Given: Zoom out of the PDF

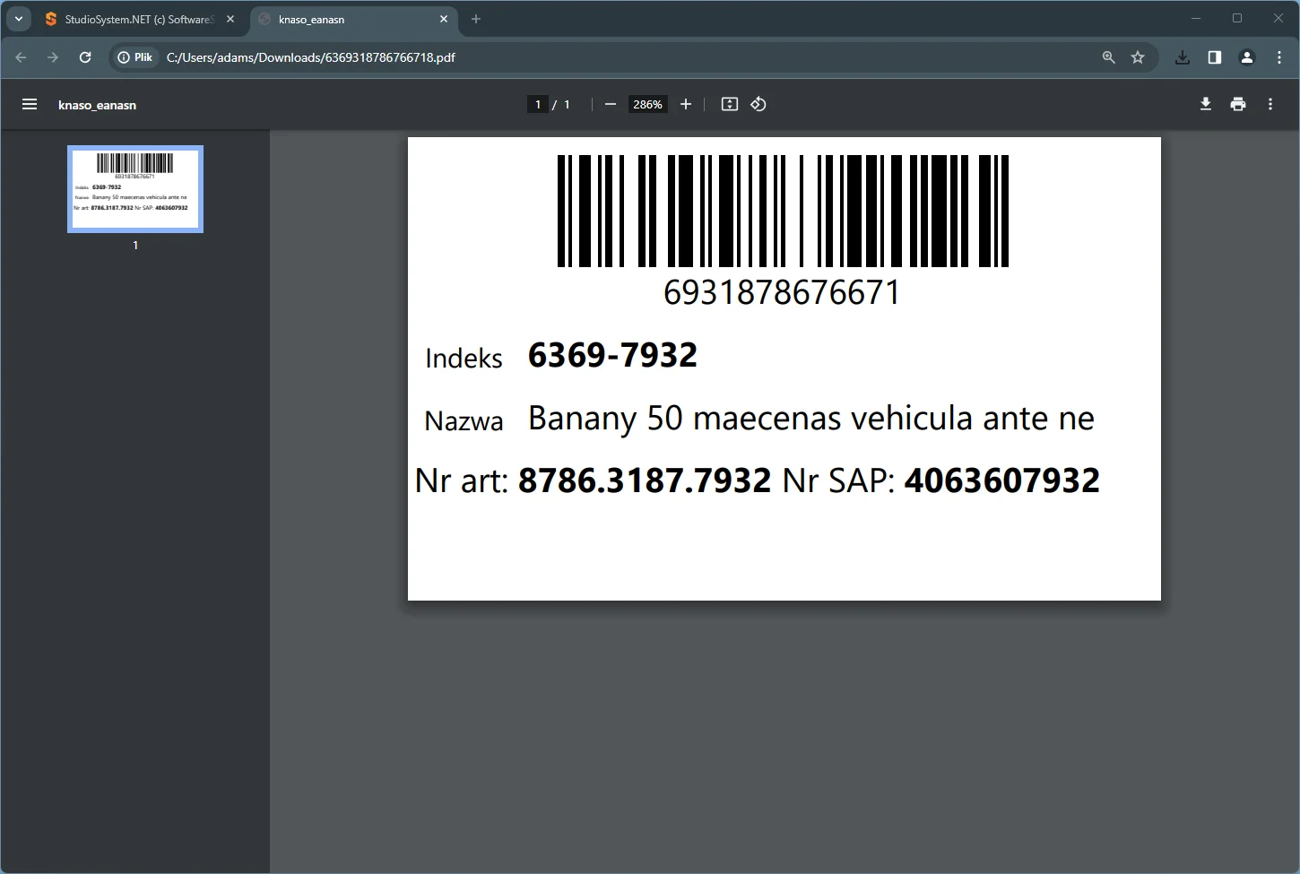Looking at the screenshot, I should pyautogui.click(x=610, y=104).
